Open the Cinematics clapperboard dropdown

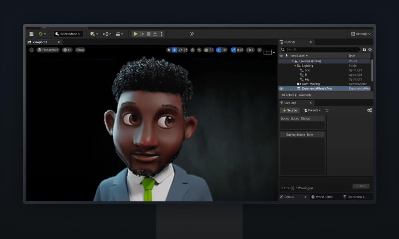[119, 34]
